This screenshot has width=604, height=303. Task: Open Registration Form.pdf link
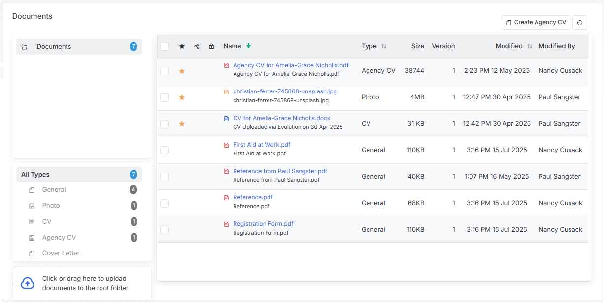click(x=263, y=224)
